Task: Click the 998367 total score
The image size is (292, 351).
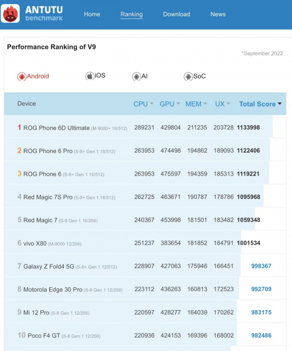Action: (x=261, y=266)
